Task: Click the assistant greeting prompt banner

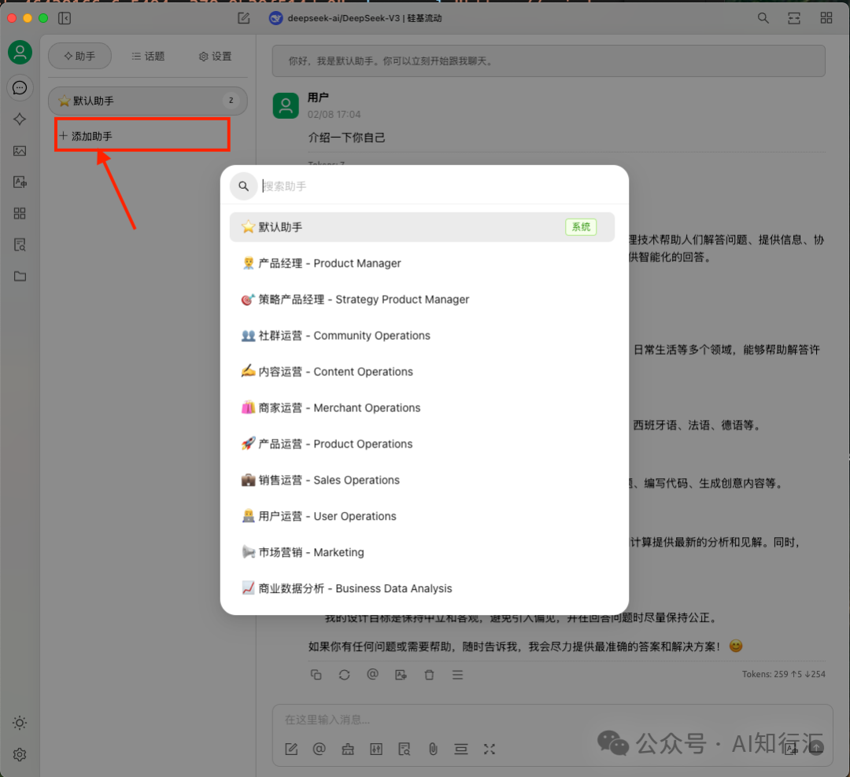Action: point(549,61)
